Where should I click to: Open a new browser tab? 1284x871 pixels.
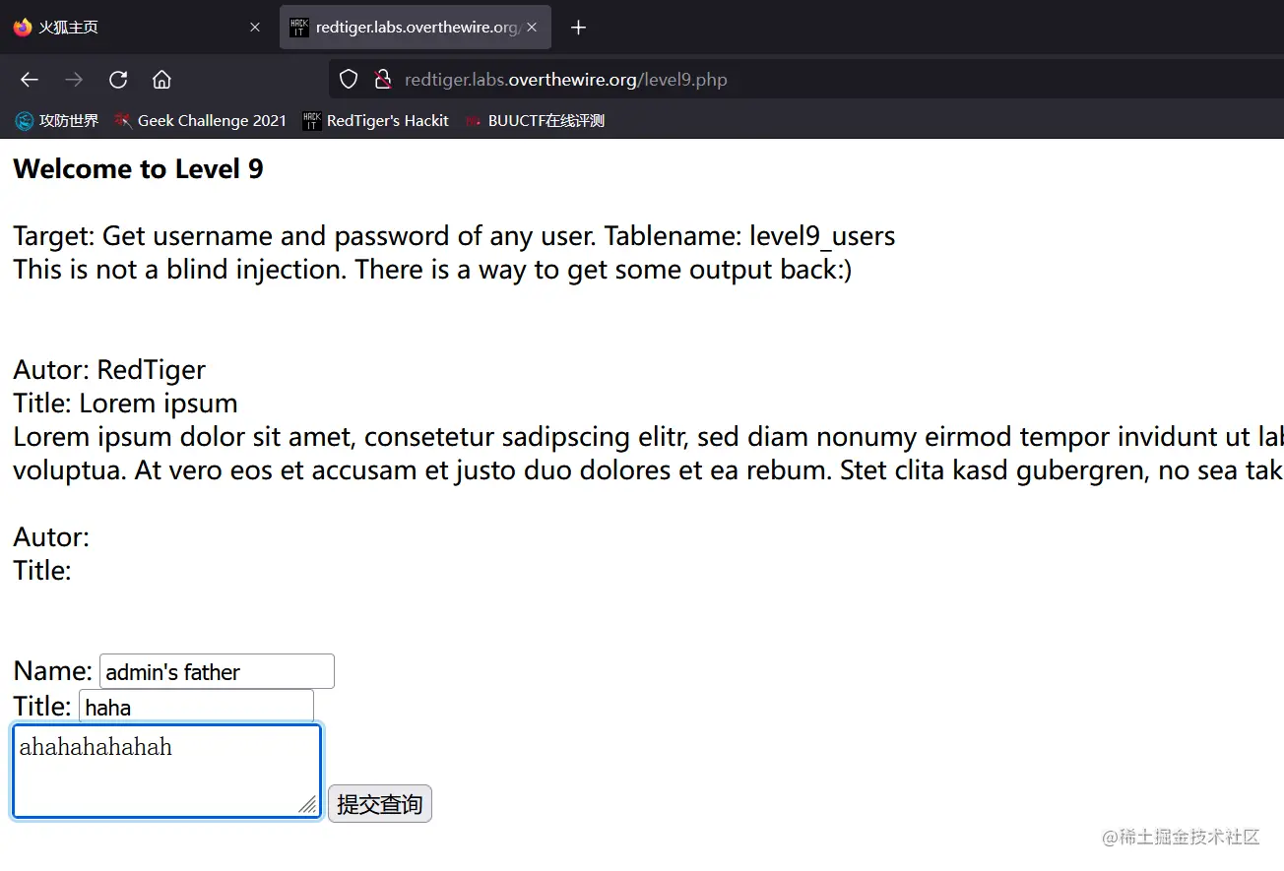pyautogui.click(x=578, y=28)
